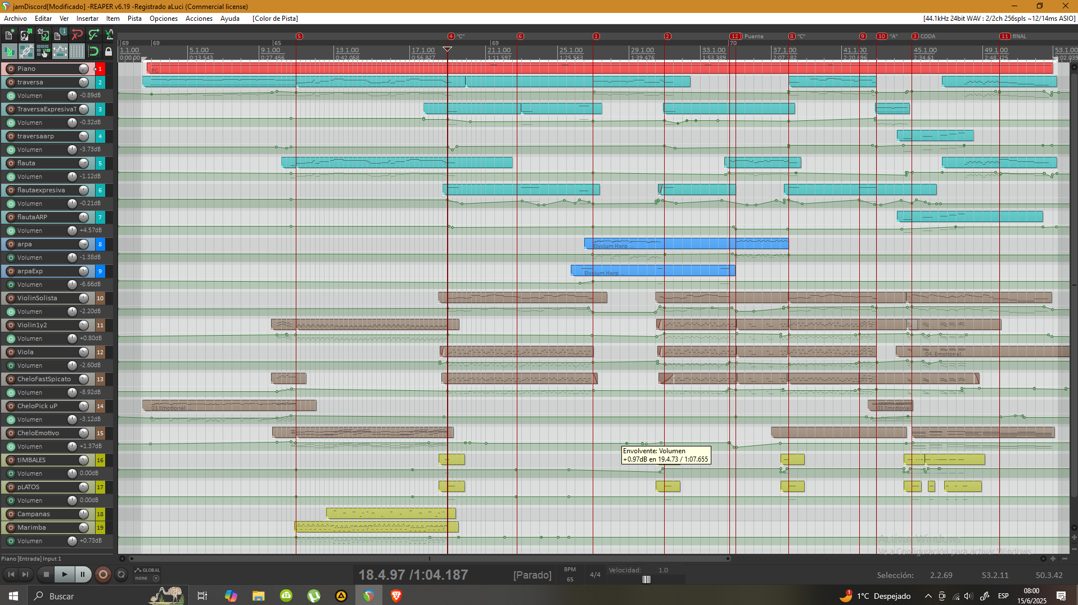Open Windows Start menu
The image size is (1078, 605).
click(x=13, y=596)
